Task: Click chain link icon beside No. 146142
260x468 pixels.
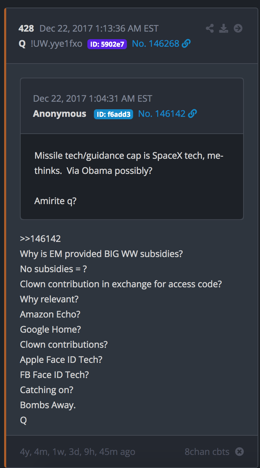Action: point(193,114)
